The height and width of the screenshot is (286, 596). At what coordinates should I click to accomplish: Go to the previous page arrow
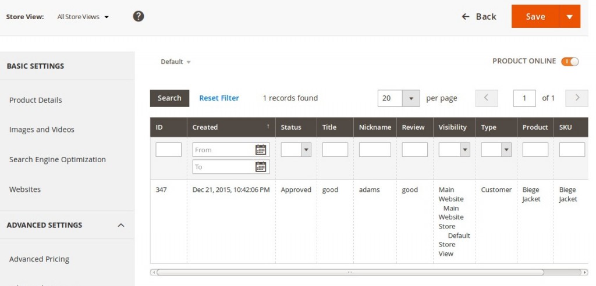click(487, 98)
